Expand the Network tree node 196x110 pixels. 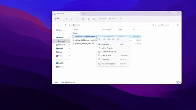[x=54, y=67]
